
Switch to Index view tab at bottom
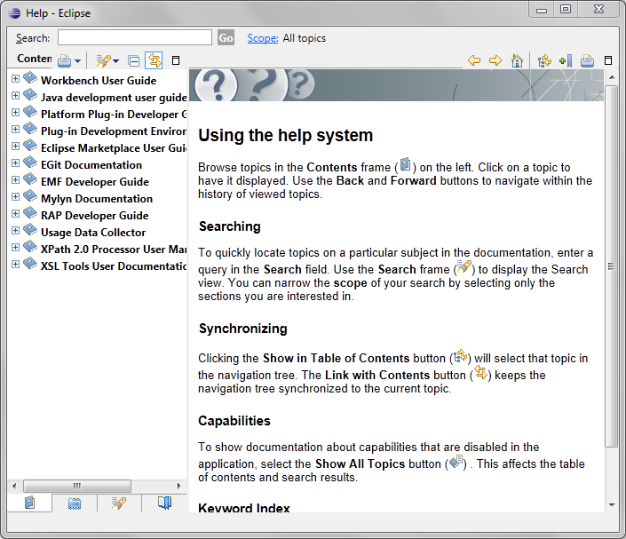(x=75, y=503)
